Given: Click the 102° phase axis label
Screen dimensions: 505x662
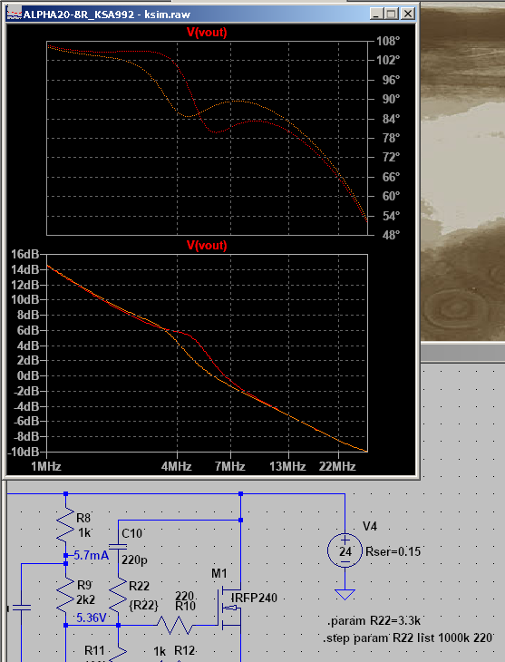Looking at the screenshot, I should (x=388, y=60).
